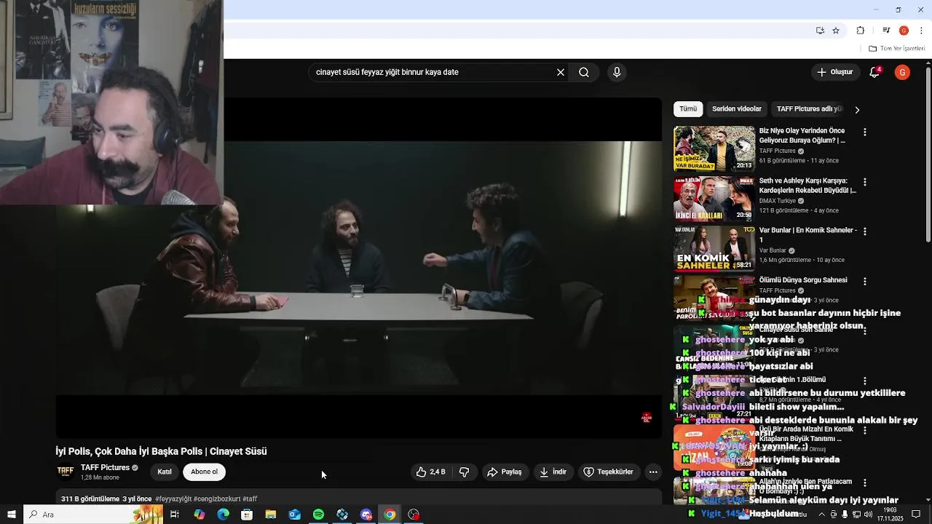Open Chrome three-dot menu
Screen dimensions: 932x524
pos(922,31)
